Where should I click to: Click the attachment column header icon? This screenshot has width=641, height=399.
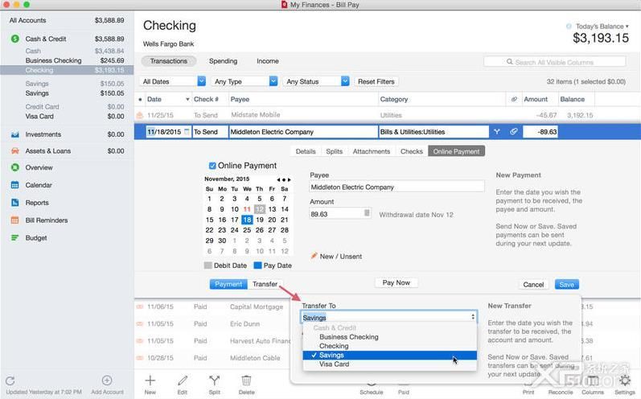click(x=514, y=99)
